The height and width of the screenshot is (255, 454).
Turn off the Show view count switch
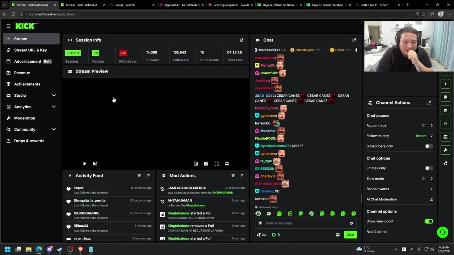coord(429,221)
